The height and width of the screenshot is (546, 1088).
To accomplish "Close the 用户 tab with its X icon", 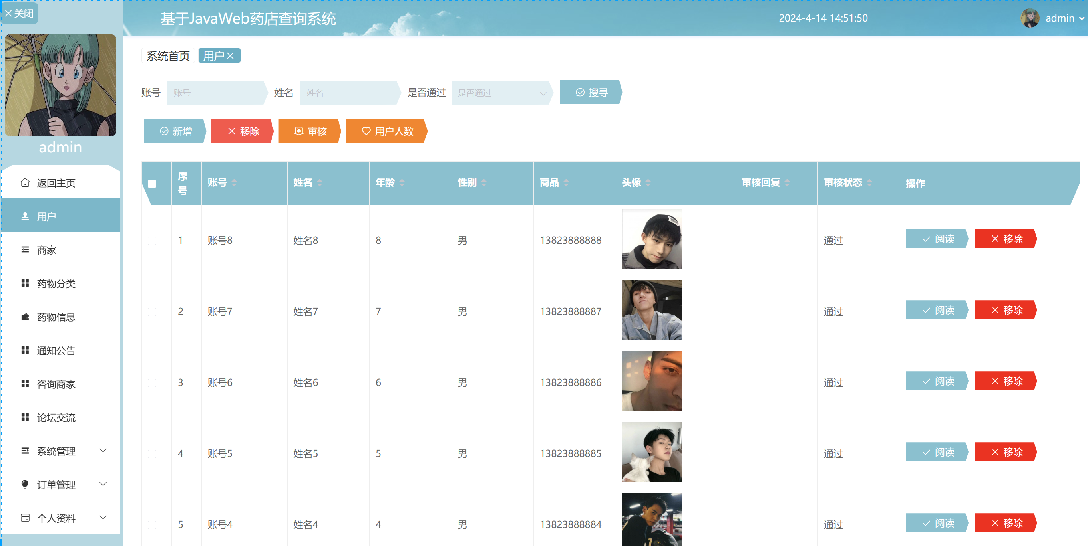I will [x=230, y=56].
